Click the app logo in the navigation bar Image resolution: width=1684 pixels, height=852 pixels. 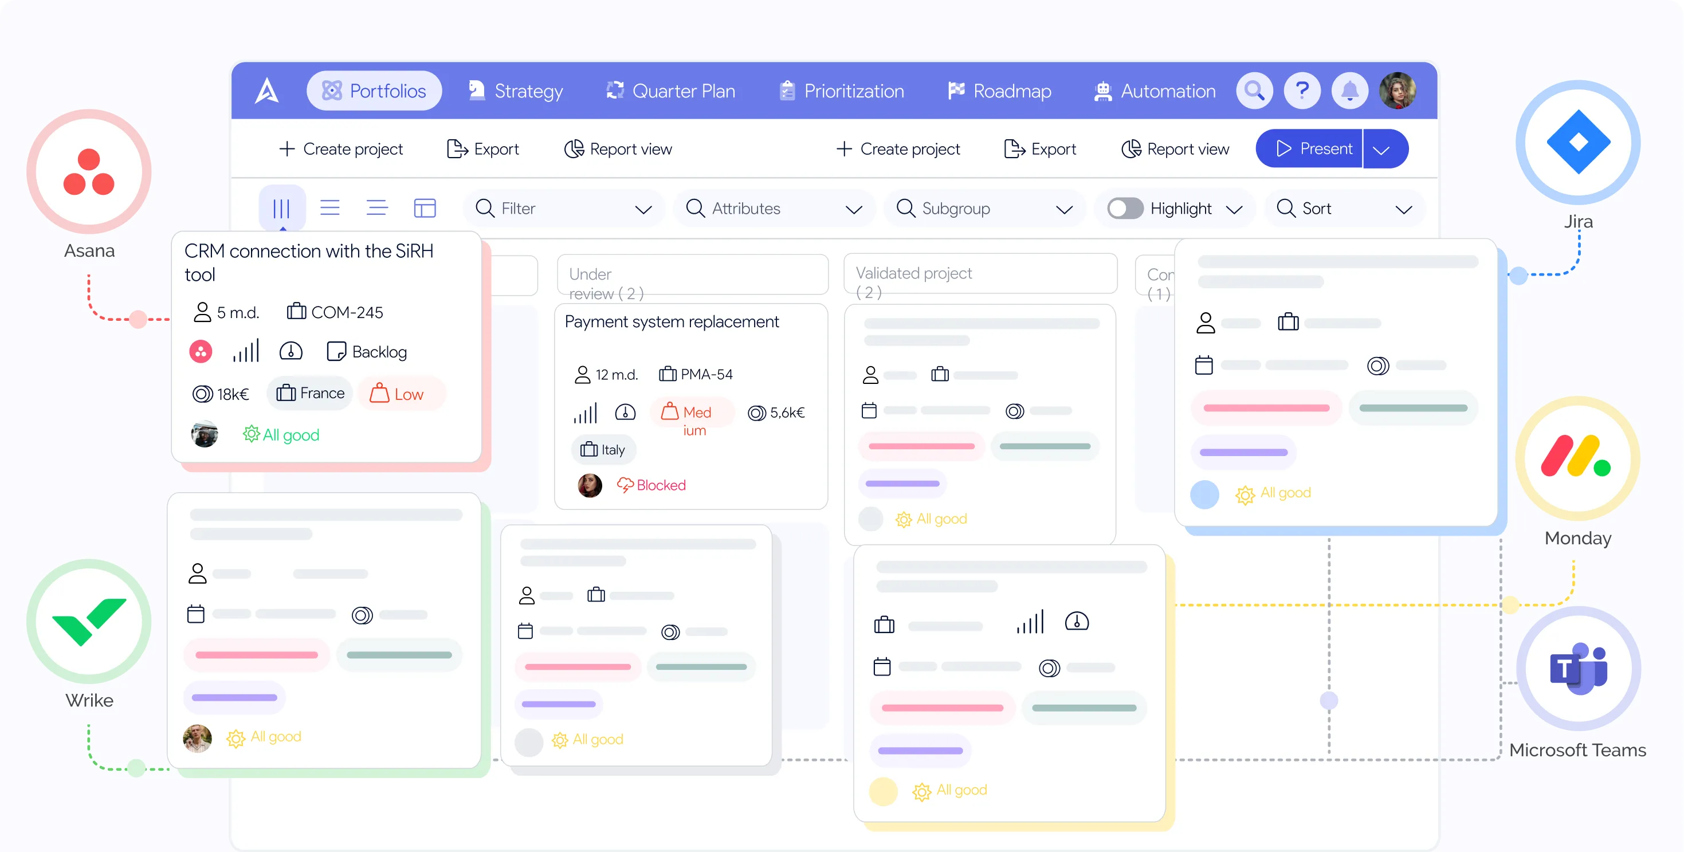(266, 90)
